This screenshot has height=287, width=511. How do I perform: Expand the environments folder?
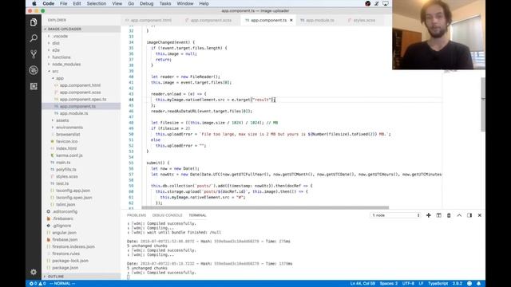coord(81,128)
